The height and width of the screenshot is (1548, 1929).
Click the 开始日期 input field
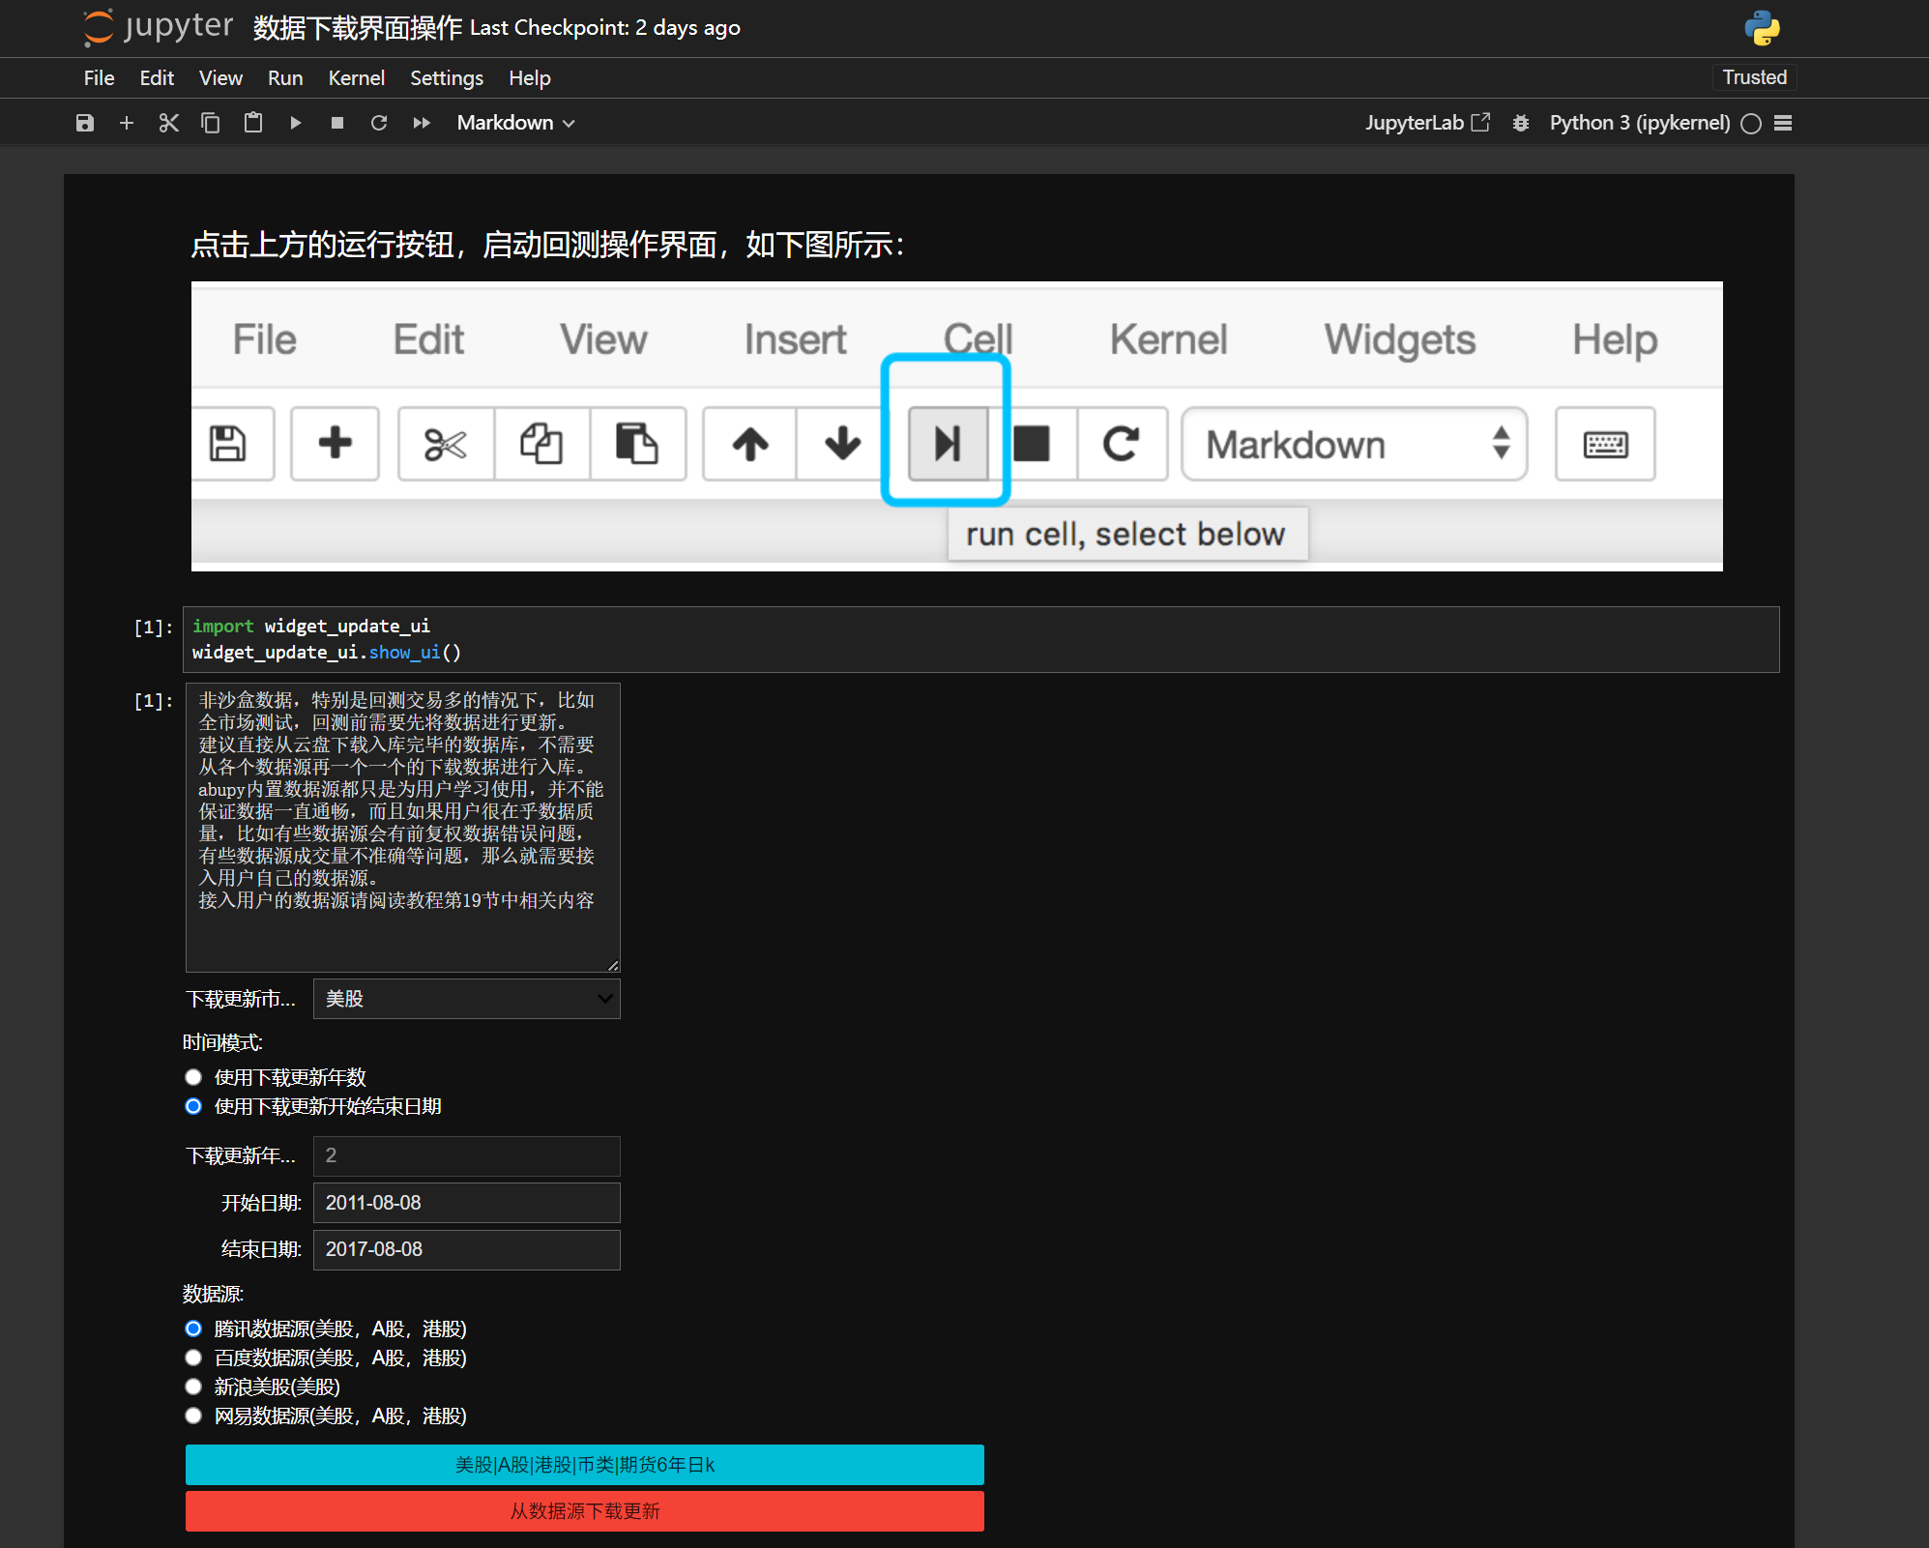click(466, 1203)
